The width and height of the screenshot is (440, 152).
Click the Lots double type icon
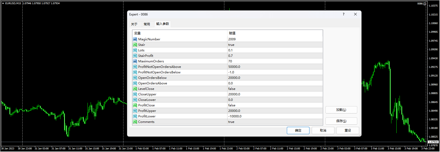click(x=135, y=50)
